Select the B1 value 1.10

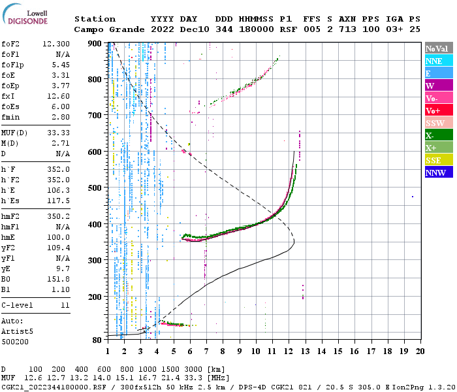coord(61,290)
